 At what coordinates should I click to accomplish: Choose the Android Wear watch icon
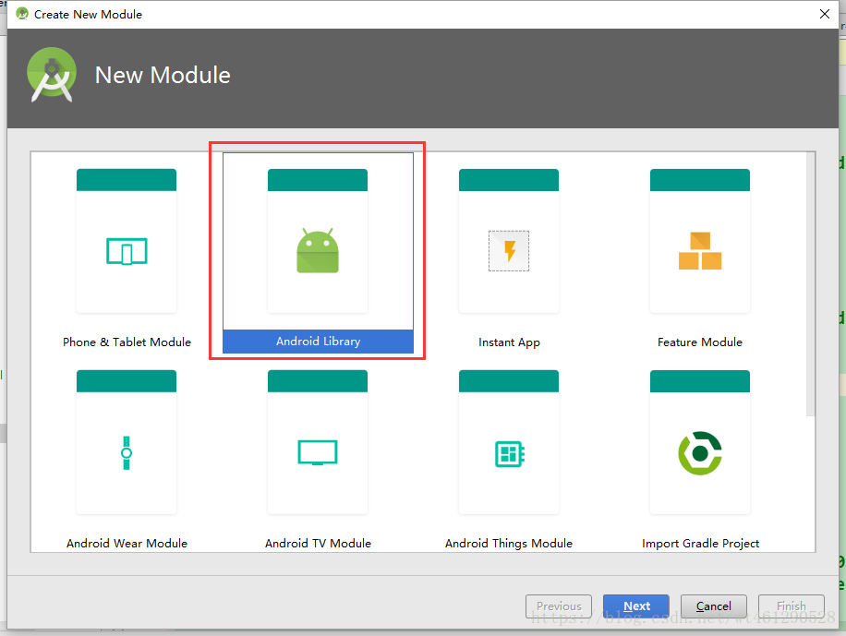127,452
